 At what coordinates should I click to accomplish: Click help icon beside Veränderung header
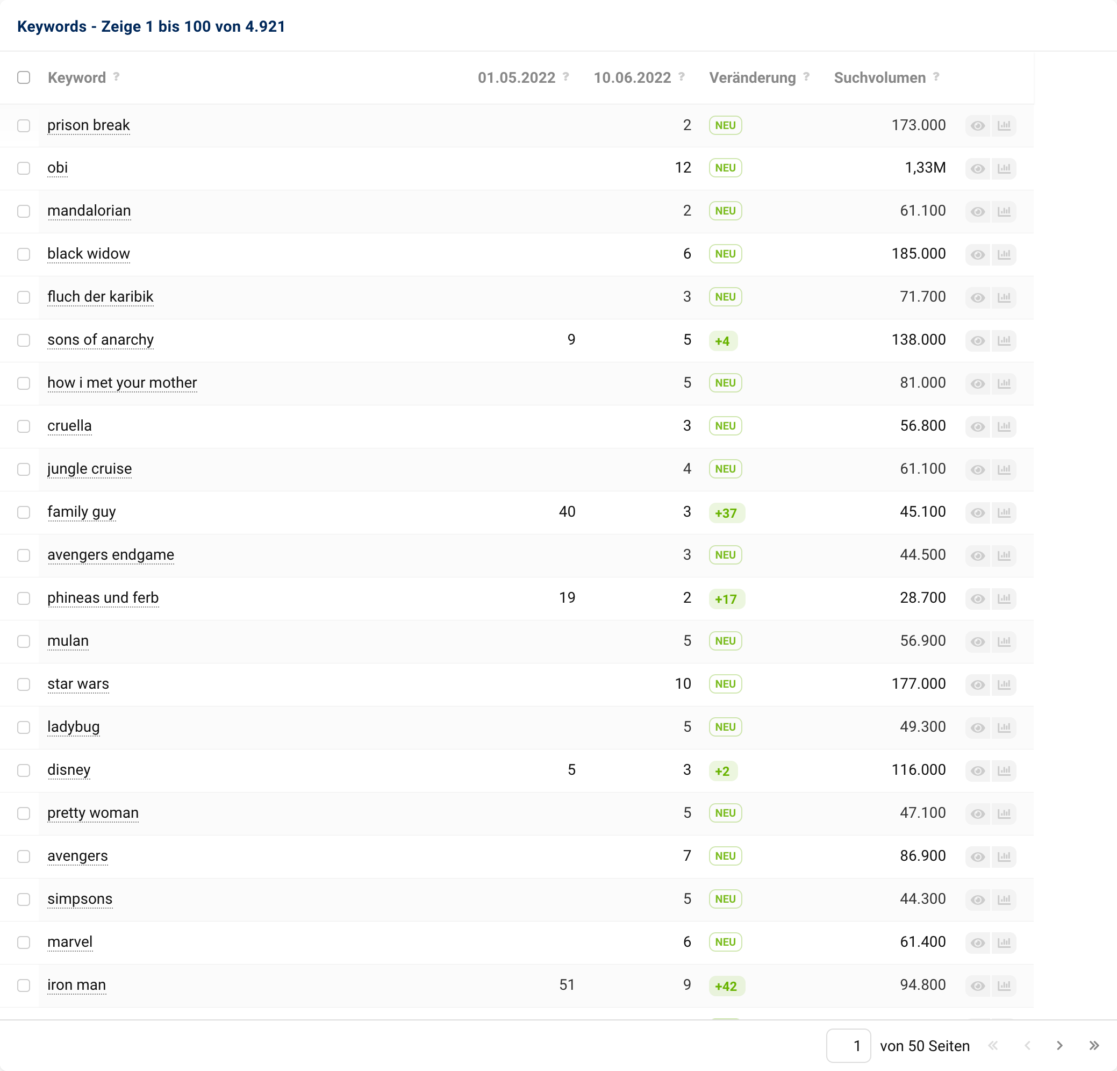click(806, 76)
